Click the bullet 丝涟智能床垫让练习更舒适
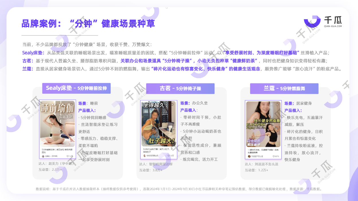 (x=98, y=128)
